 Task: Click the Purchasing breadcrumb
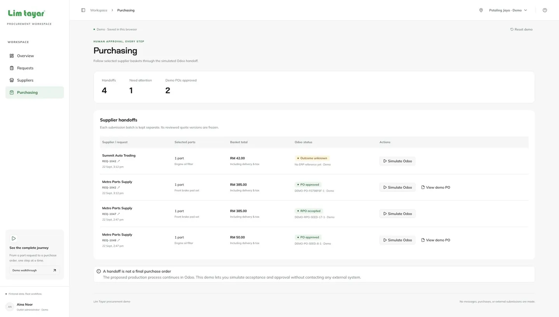coord(126,10)
